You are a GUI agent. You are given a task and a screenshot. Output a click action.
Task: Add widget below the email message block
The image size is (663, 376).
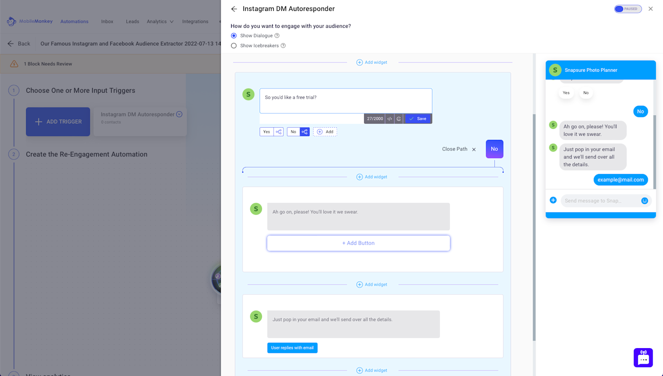pos(372,370)
